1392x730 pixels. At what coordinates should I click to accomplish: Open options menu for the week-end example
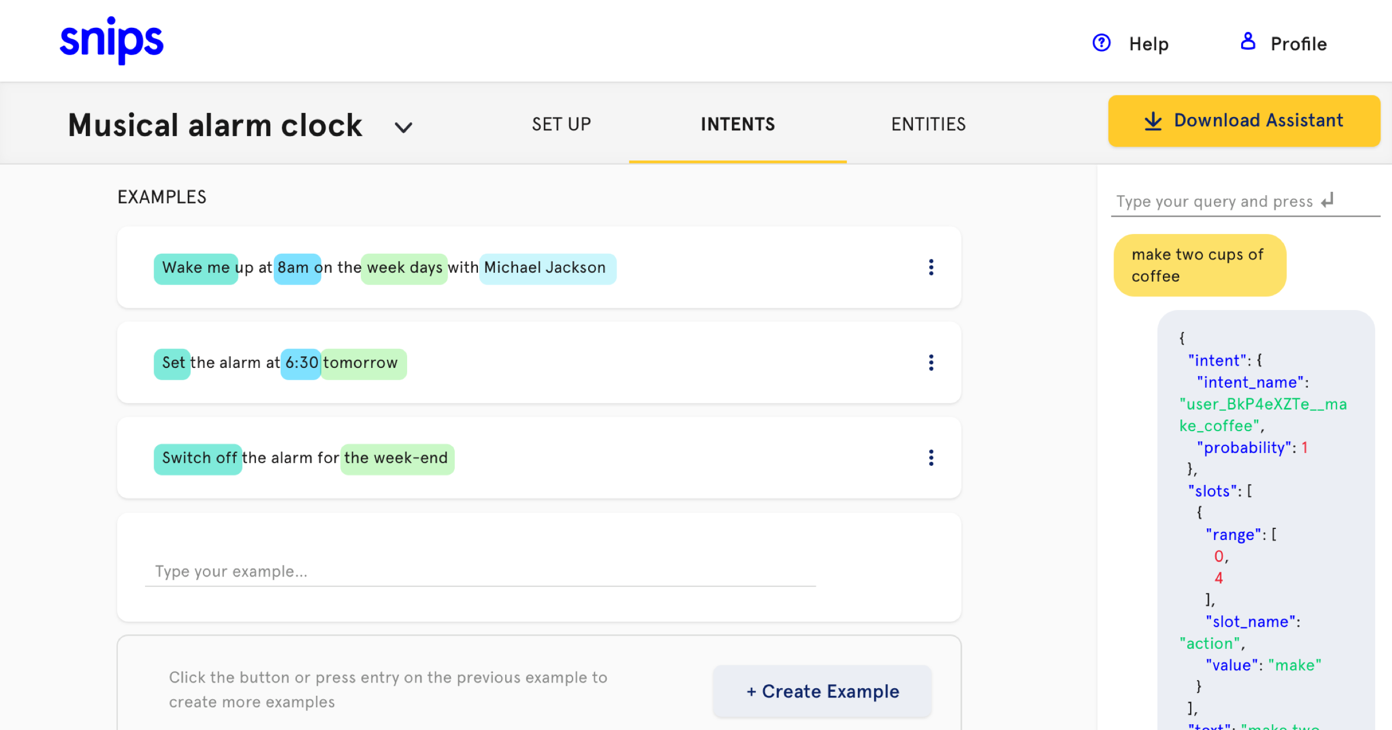coord(931,458)
